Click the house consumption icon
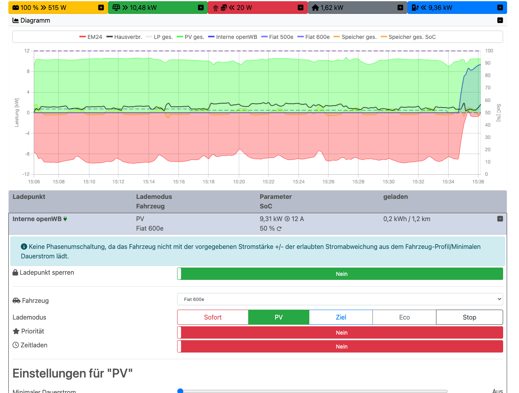This screenshot has height=393, width=519. (x=315, y=8)
